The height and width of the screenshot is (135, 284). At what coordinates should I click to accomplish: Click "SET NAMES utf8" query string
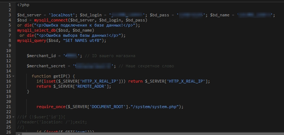tap(82, 40)
